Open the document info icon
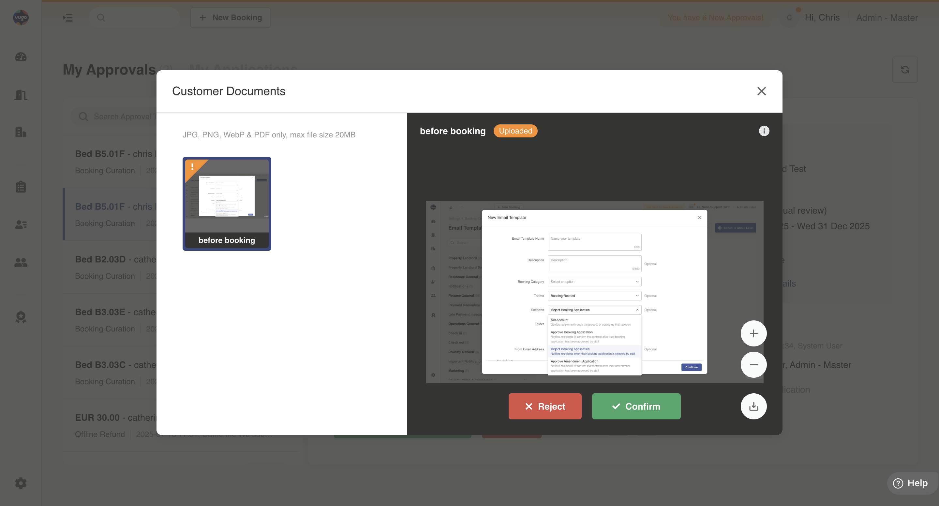Screen dimensions: 939x506 click(x=764, y=131)
